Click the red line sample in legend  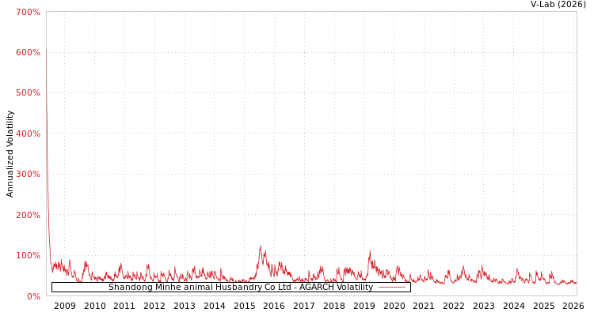pyautogui.click(x=392, y=288)
